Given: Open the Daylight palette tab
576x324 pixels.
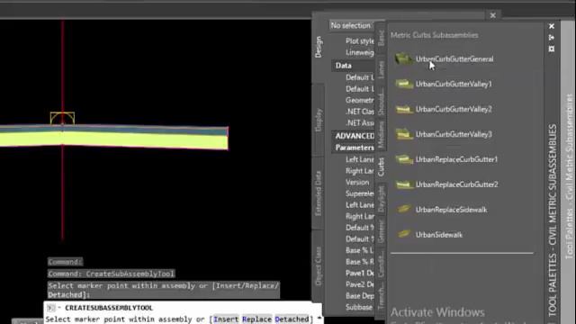Looking at the screenshot, I should pyautogui.click(x=381, y=199).
